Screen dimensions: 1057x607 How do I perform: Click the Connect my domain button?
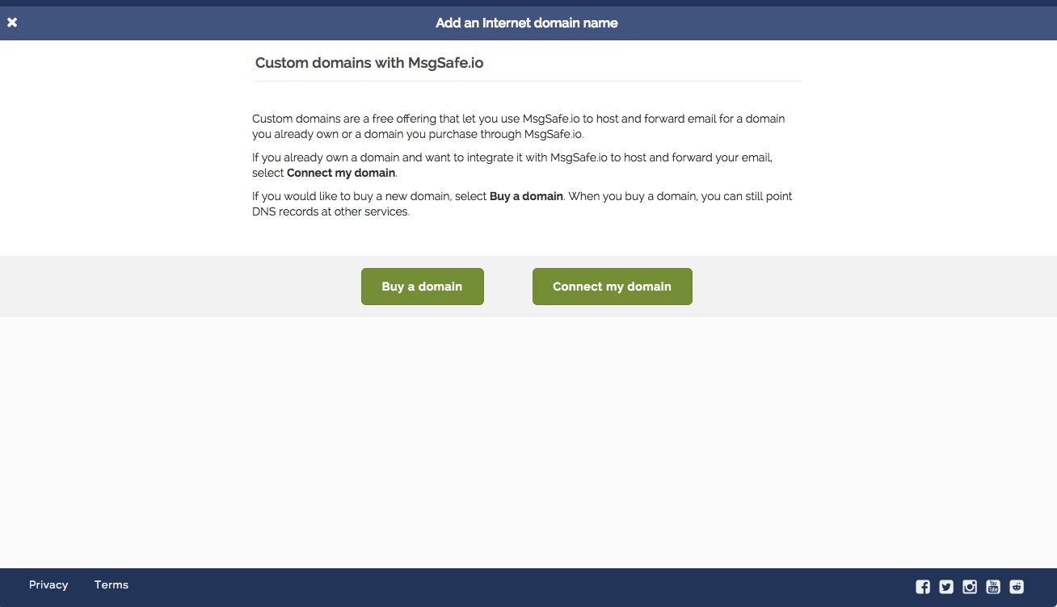click(613, 287)
